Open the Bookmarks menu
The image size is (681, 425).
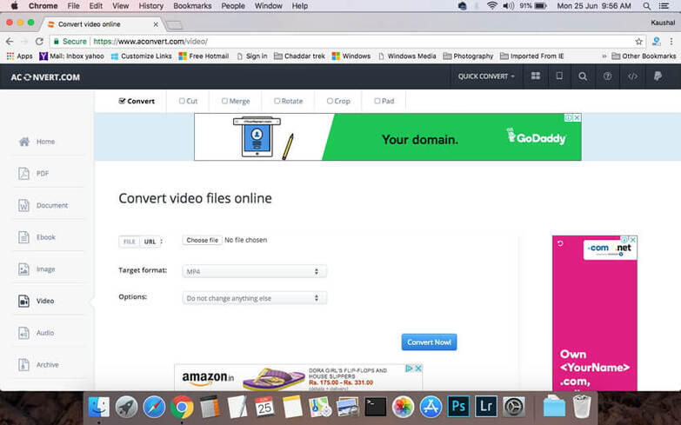pyautogui.click(x=192, y=5)
